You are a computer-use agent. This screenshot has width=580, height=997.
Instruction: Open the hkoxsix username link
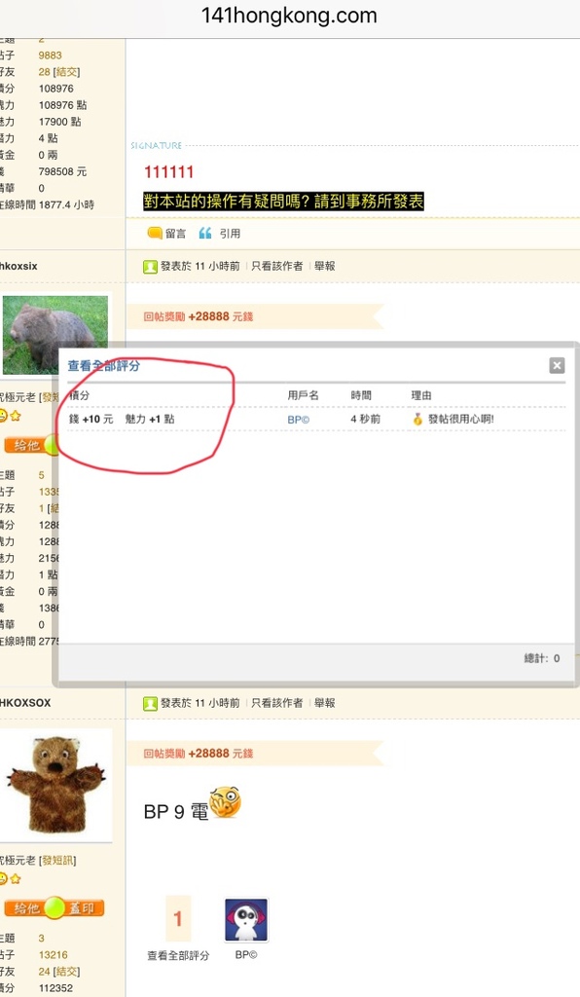18,267
